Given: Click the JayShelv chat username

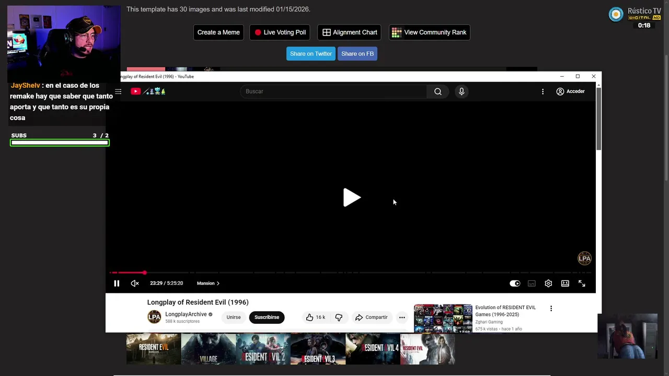Looking at the screenshot, I should click(25, 85).
